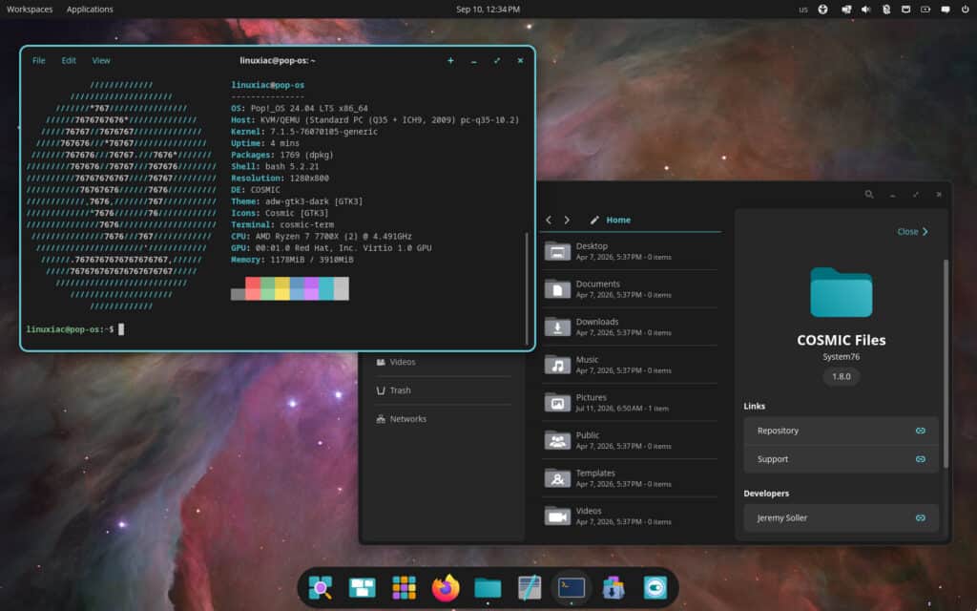Open the US keyboard layout indicator
Image resolution: width=977 pixels, height=611 pixels.
[x=803, y=10]
